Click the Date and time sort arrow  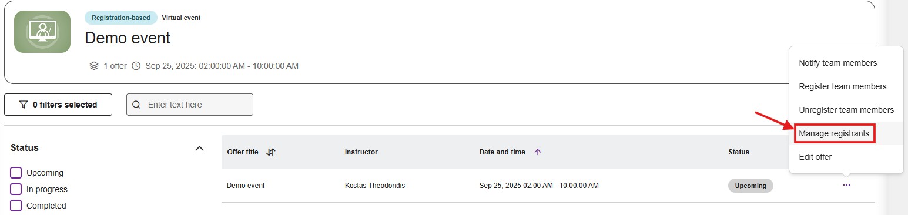click(x=537, y=152)
